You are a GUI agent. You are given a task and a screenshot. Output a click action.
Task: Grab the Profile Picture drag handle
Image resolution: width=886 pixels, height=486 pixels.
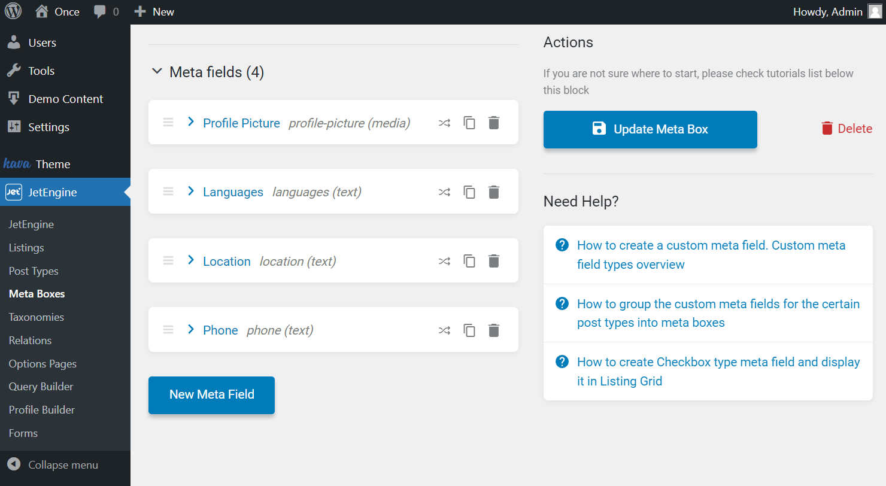(x=168, y=122)
